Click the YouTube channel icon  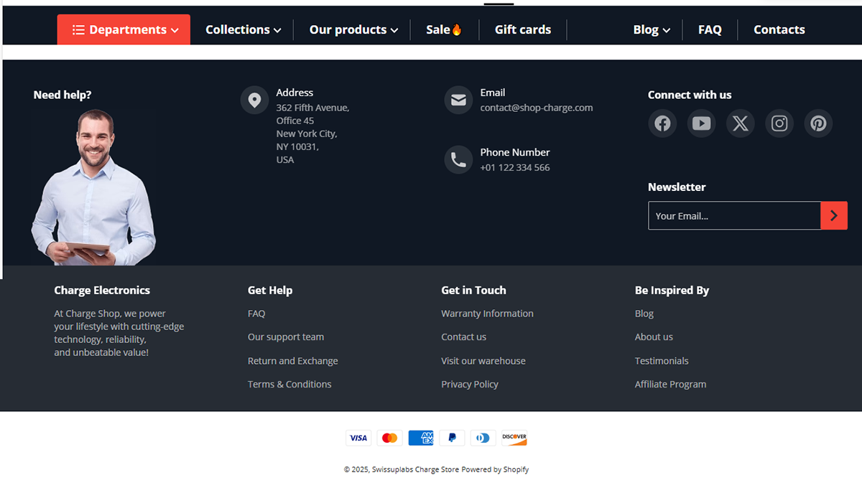[701, 123]
